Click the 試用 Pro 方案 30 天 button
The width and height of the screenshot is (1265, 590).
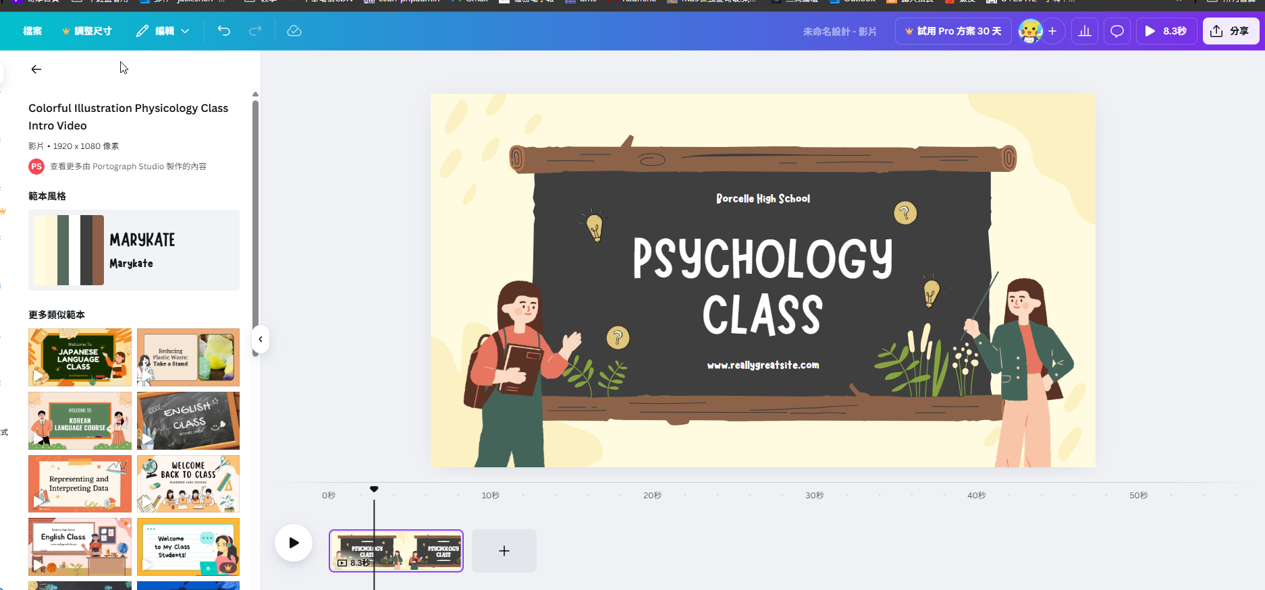pyautogui.click(x=952, y=31)
